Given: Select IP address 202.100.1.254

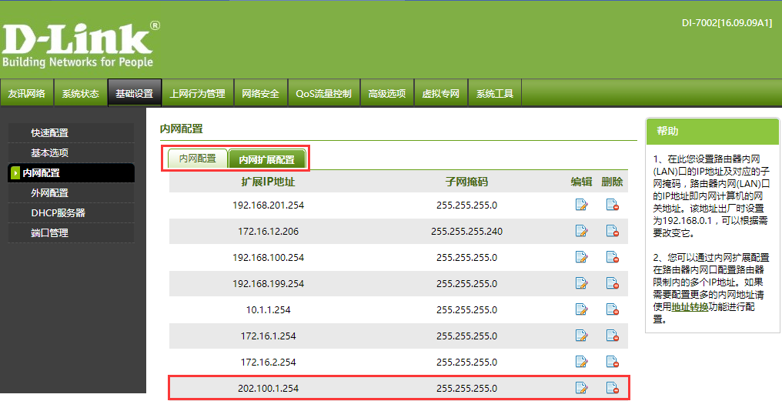Looking at the screenshot, I should click(x=269, y=388).
